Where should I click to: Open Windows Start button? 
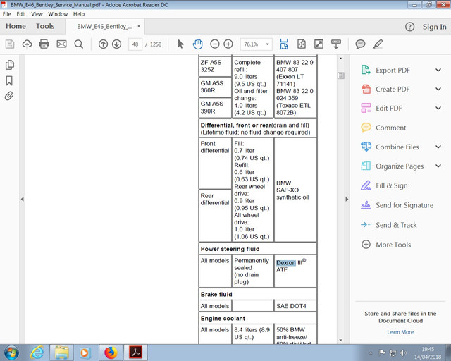pyautogui.click(x=11, y=353)
